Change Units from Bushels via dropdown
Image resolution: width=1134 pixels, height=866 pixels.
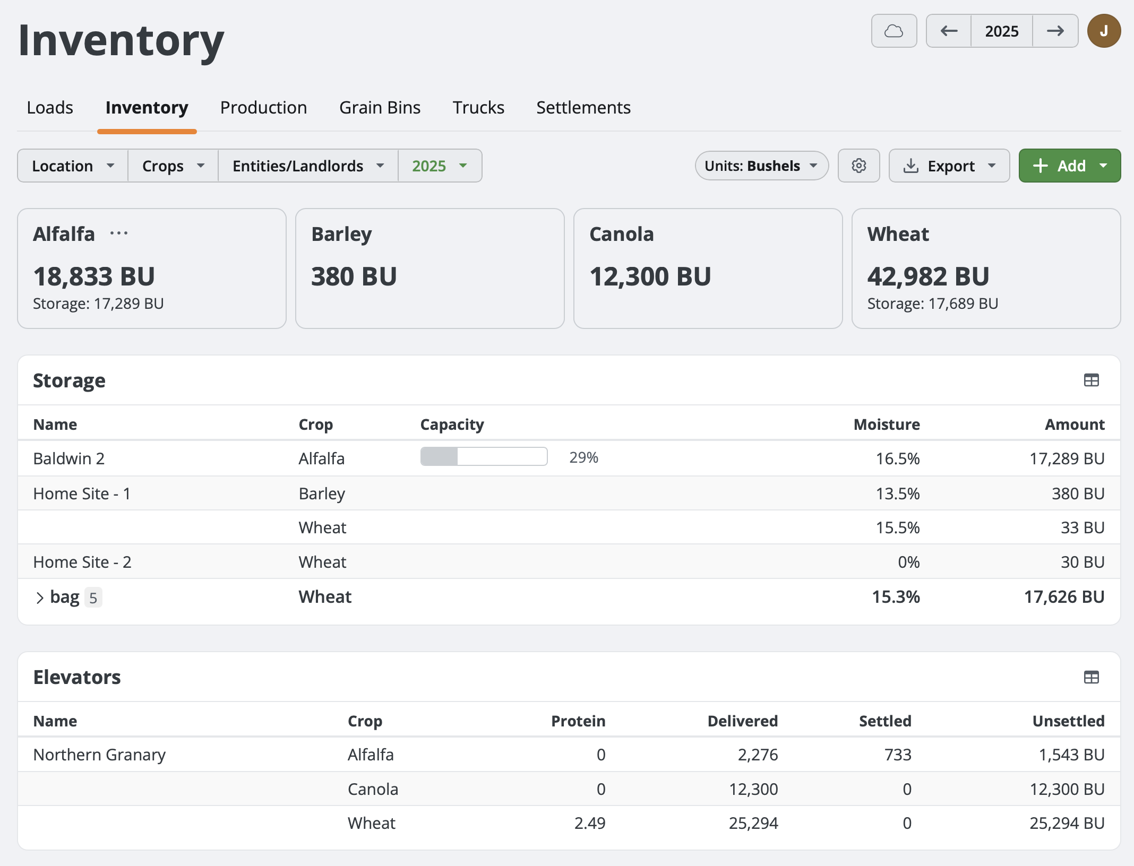click(x=761, y=166)
